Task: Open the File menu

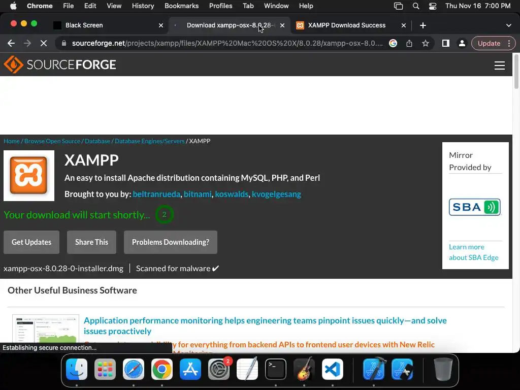Action: [69, 6]
